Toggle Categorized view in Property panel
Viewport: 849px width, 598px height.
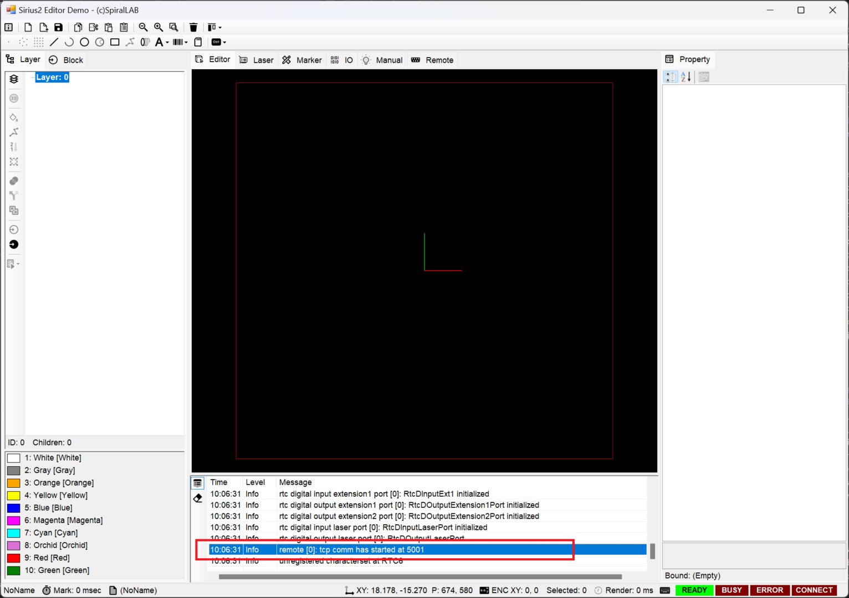click(671, 77)
